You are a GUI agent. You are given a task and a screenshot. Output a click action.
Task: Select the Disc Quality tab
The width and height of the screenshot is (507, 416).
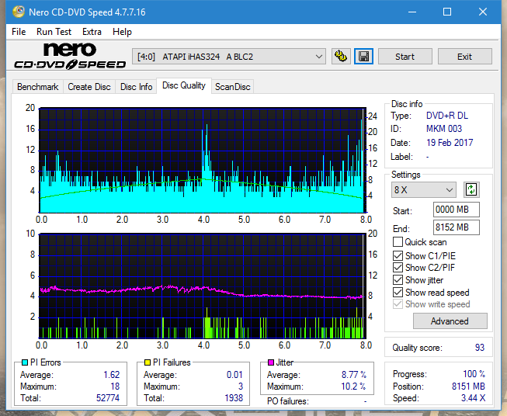[x=184, y=85]
